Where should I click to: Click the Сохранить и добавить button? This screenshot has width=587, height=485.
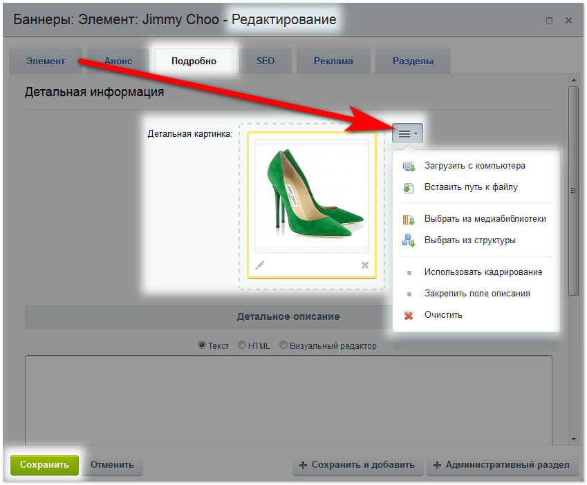coord(358,465)
